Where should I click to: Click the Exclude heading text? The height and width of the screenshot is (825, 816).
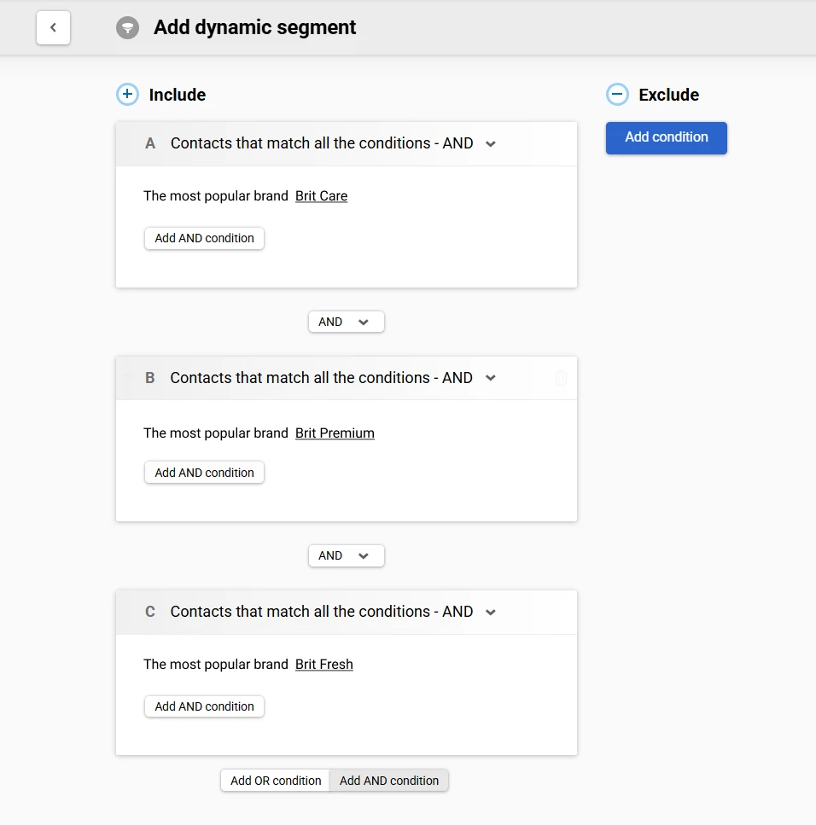(x=668, y=95)
